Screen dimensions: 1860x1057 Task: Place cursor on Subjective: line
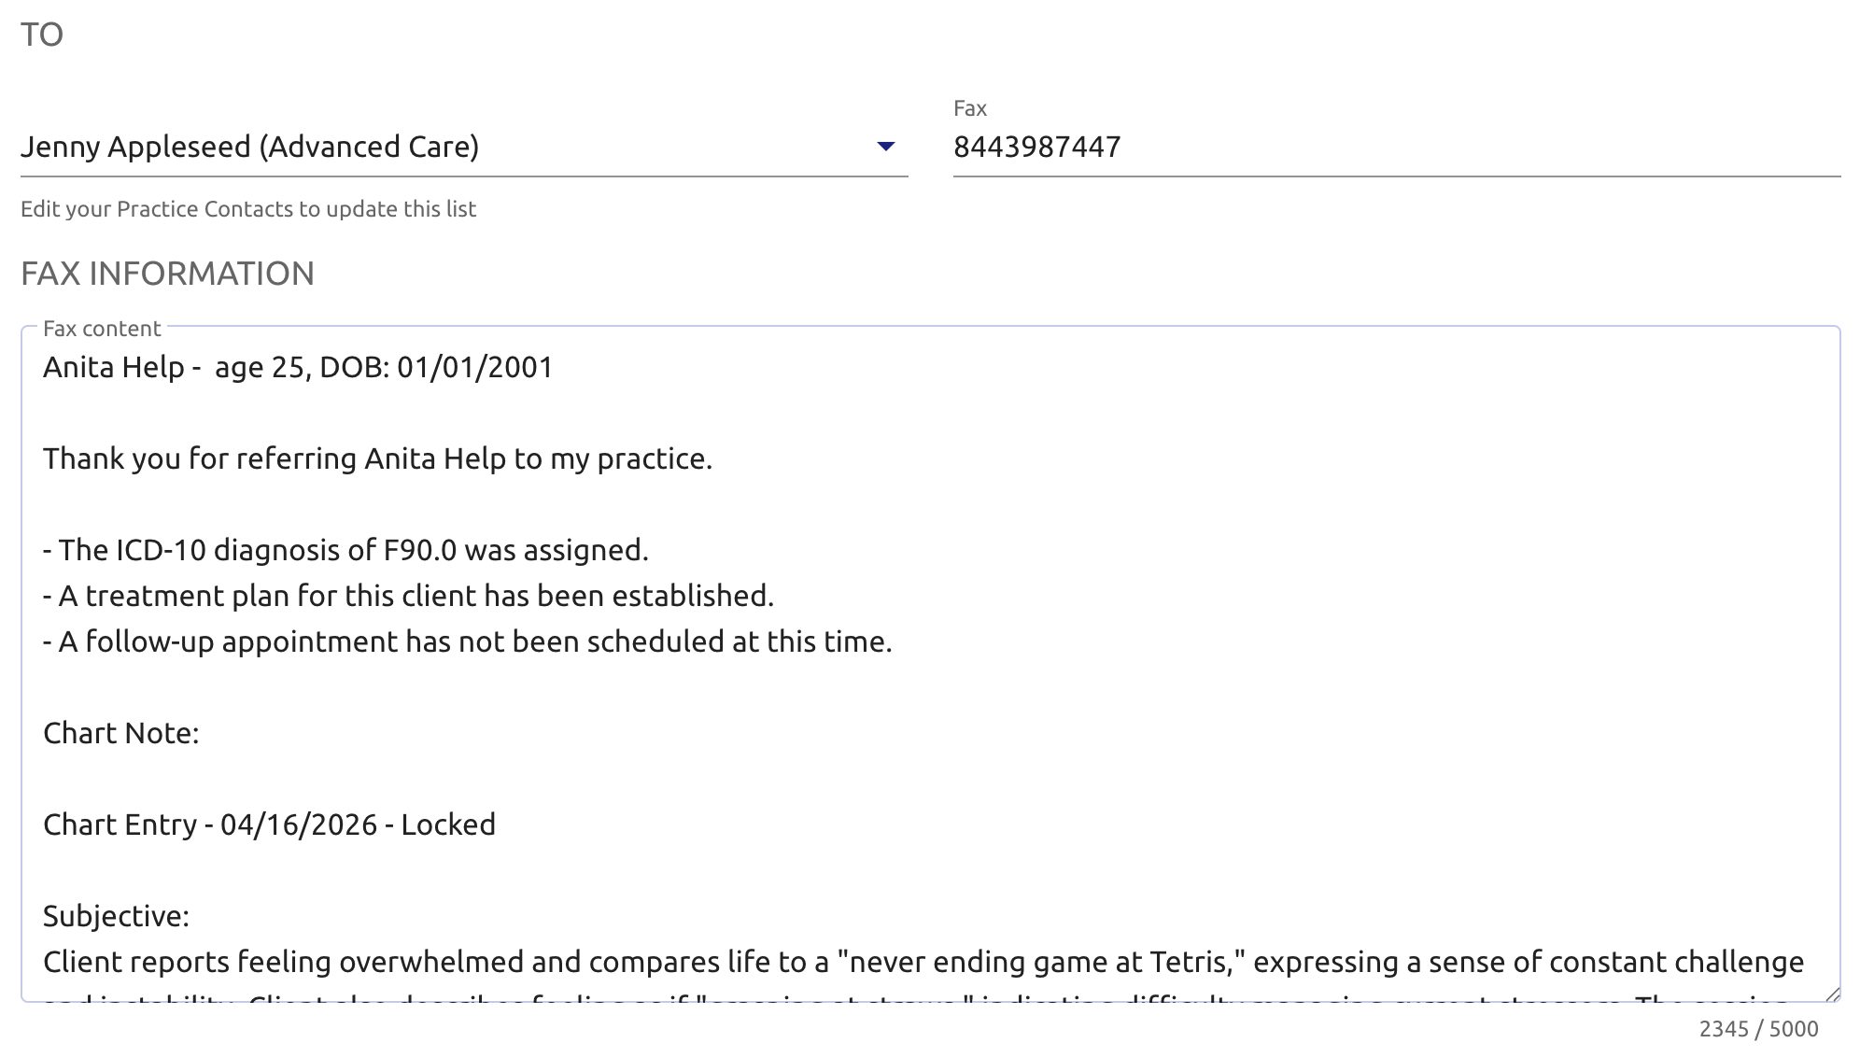tap(116, 916)
